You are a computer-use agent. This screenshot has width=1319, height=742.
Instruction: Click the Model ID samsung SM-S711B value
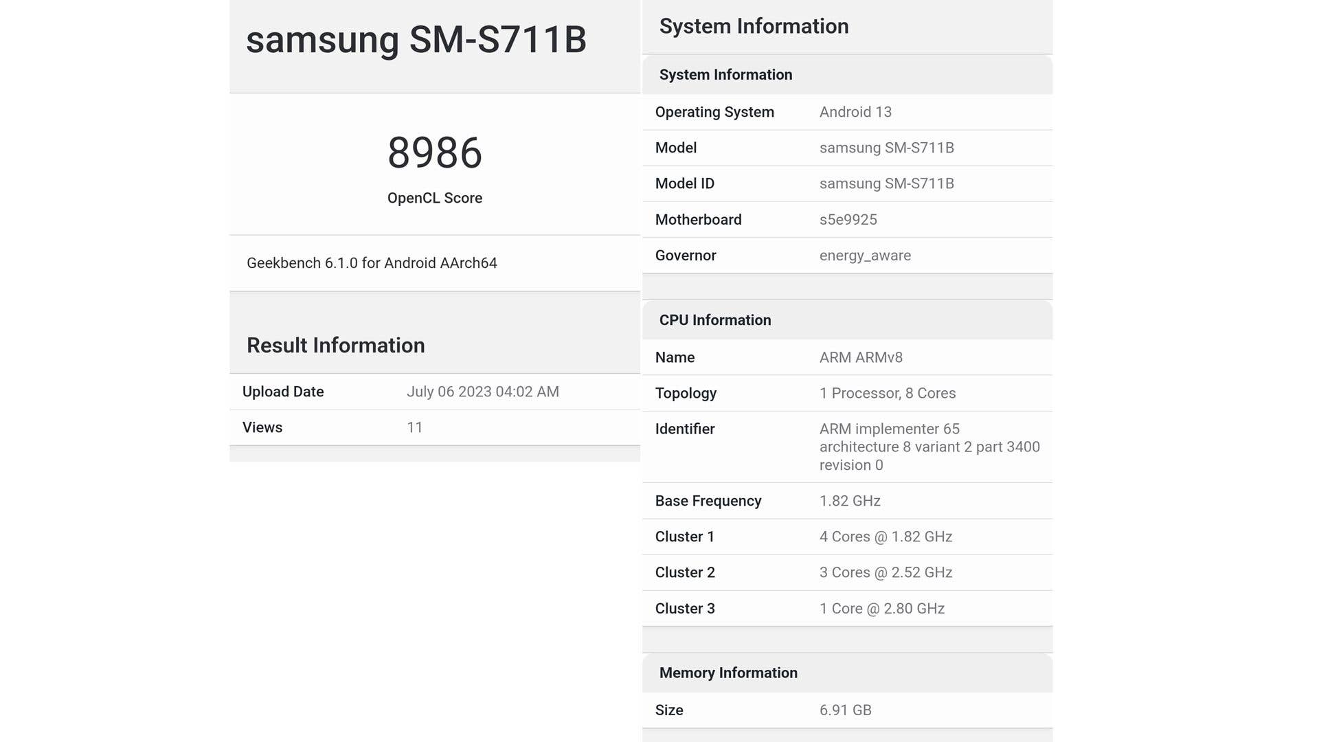tap(886, 183)
